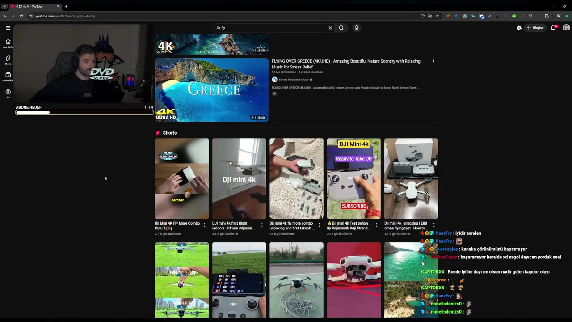Open Dji mini 4k Test before fly title

[349, 226]
